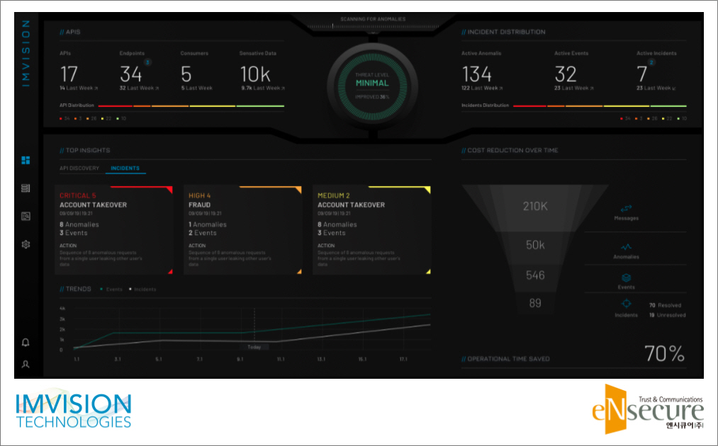Click the Minimal threat level gauge
This screenshot has width=718, height=446.
pos(372,84)
